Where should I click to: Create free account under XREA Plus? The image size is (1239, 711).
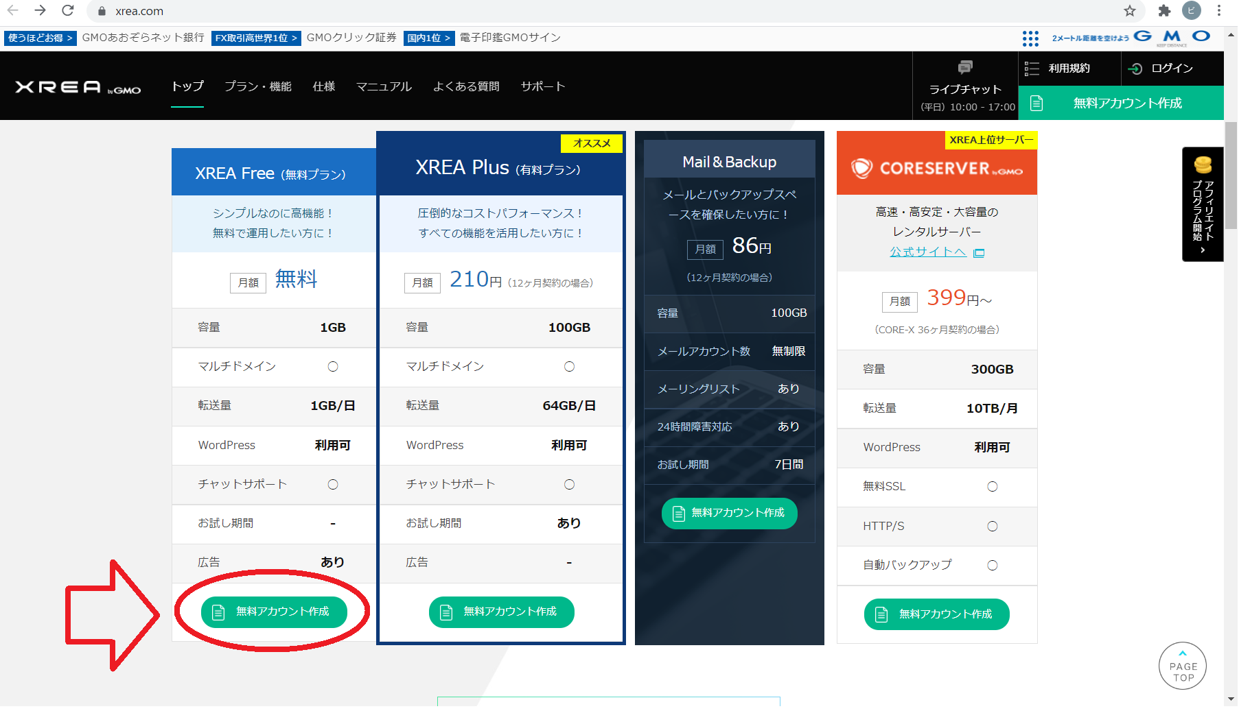[502, 612]
